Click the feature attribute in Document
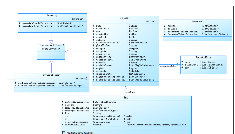 coord(191,29)
